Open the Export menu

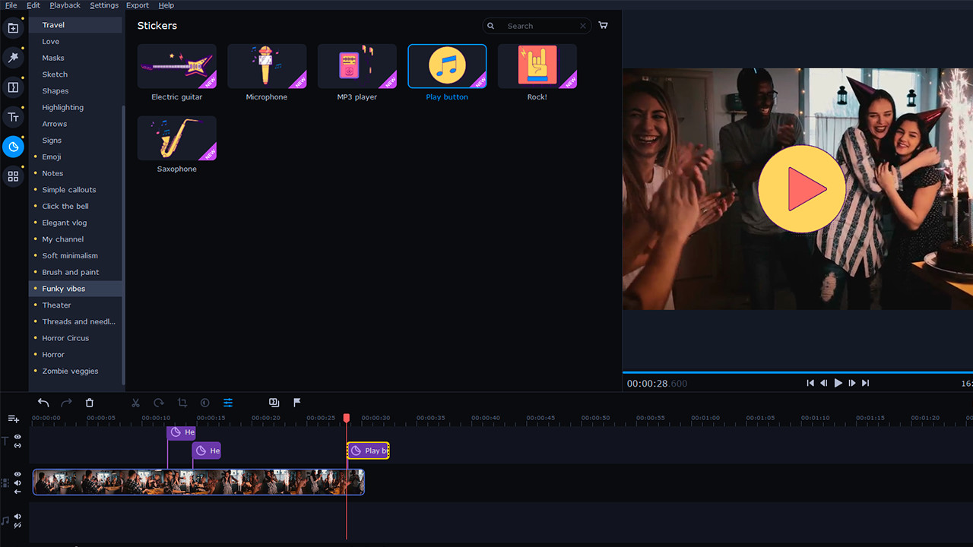(x=137, y=5)
